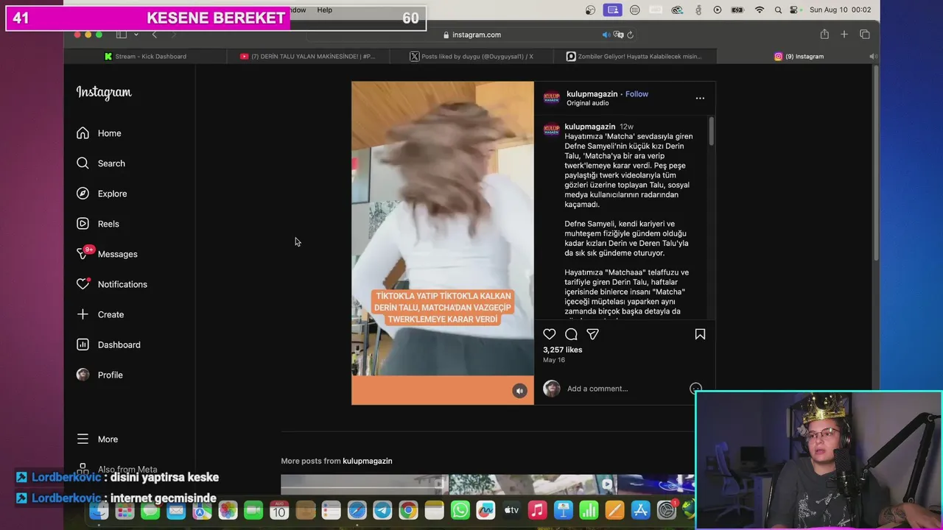
Task: Switch to DERİN TALU YouTube tab
Action: click(308, 56)
